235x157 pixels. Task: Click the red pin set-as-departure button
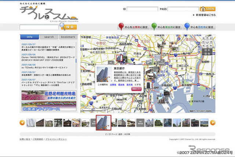coord(134,27)
